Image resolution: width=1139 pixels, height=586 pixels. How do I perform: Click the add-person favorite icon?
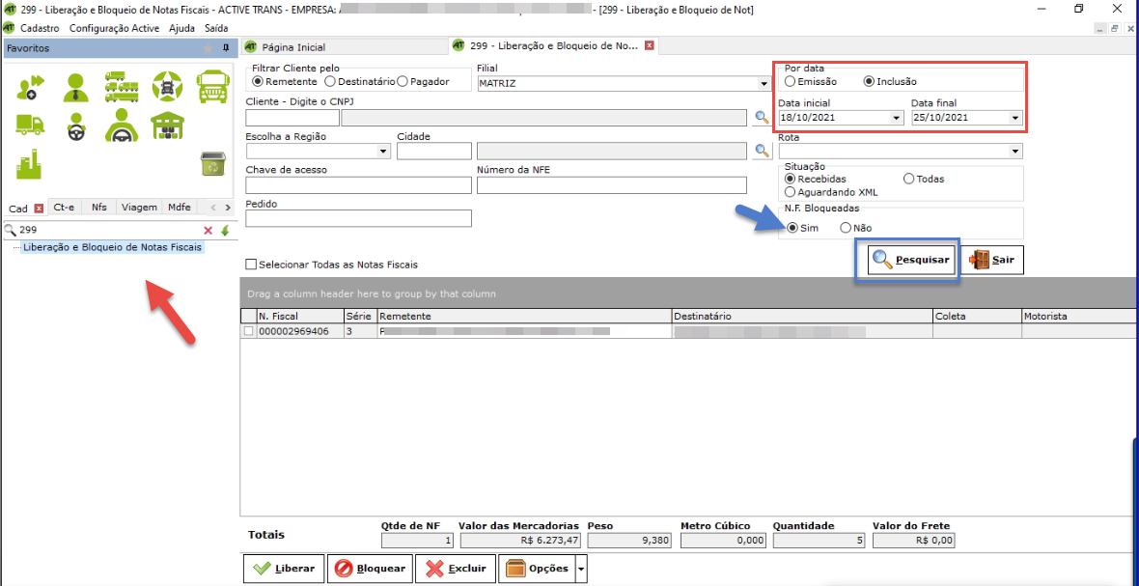tap(31, 87)
